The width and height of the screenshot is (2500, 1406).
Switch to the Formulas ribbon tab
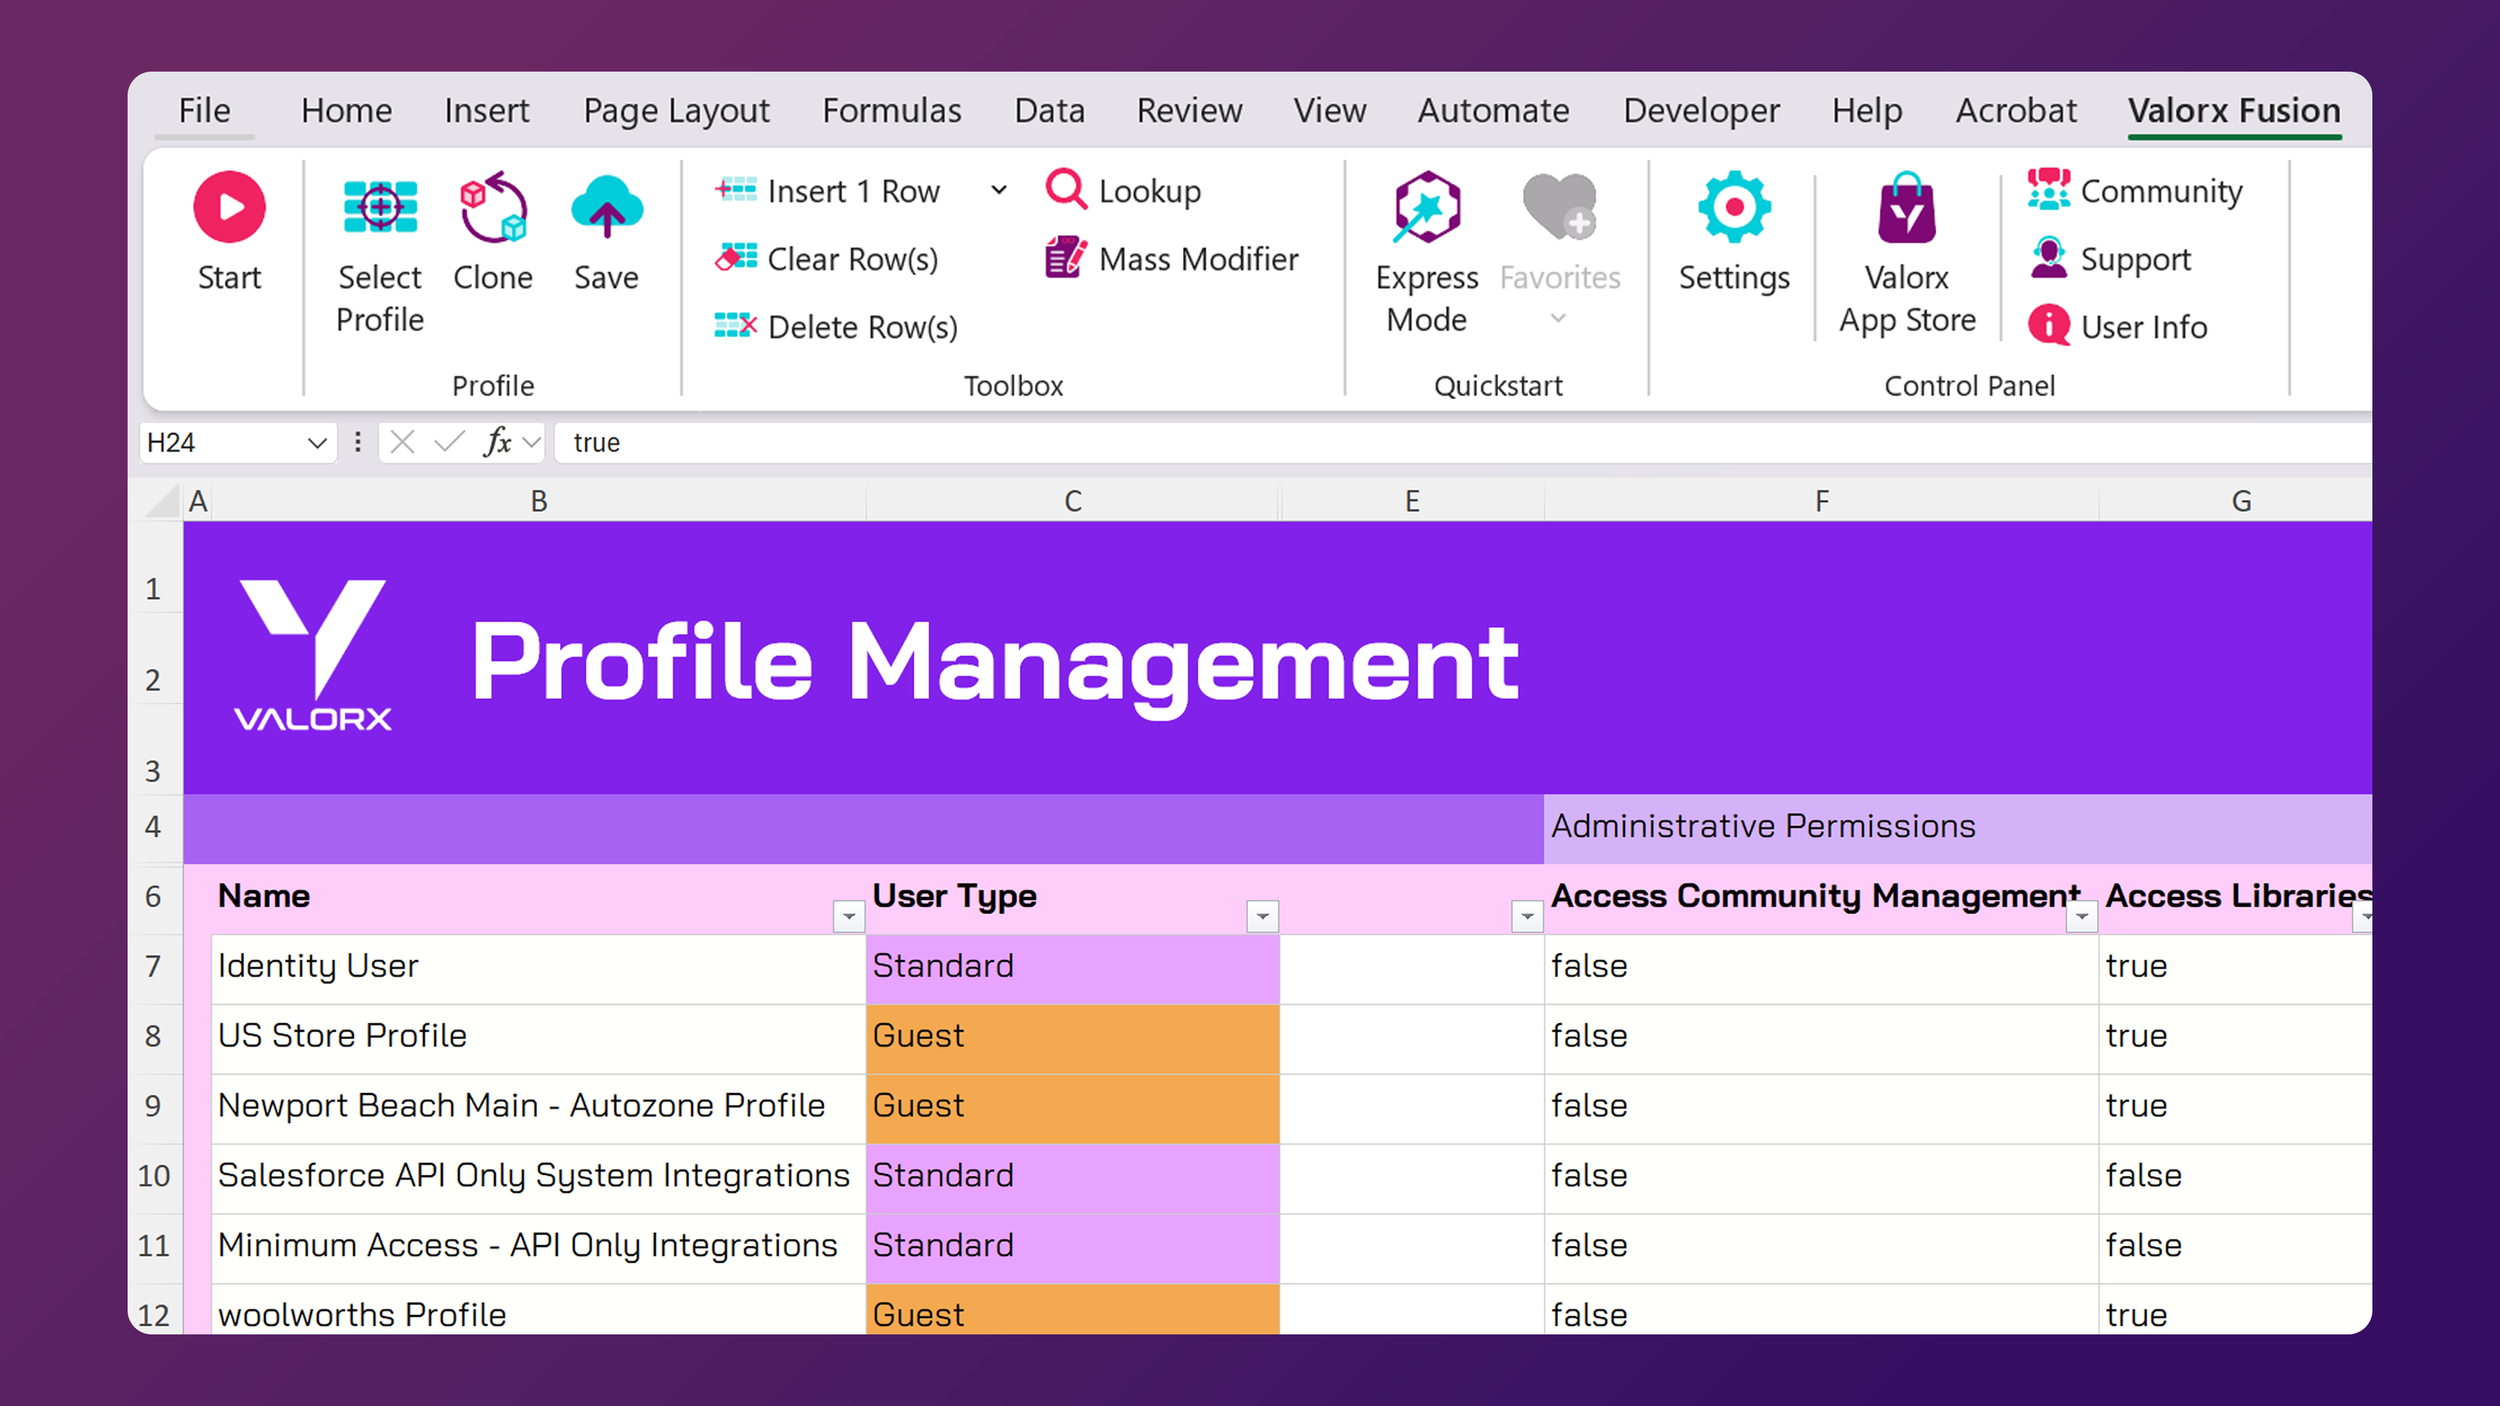coord(891,111)
